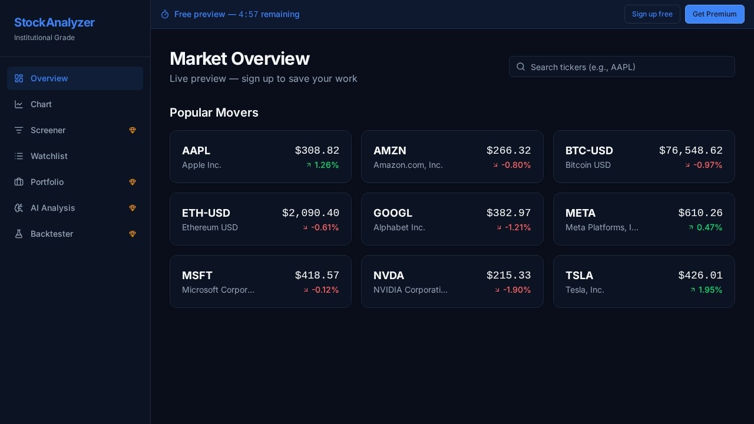Viewport: 754px width, 424px height.
Task: Click the up-arrow icon on TSLA card
Action: coord(693,290)
